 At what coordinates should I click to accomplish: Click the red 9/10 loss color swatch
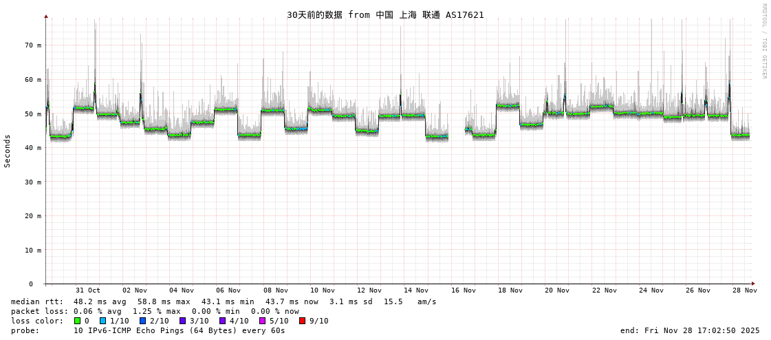click(x=302, y=321)
